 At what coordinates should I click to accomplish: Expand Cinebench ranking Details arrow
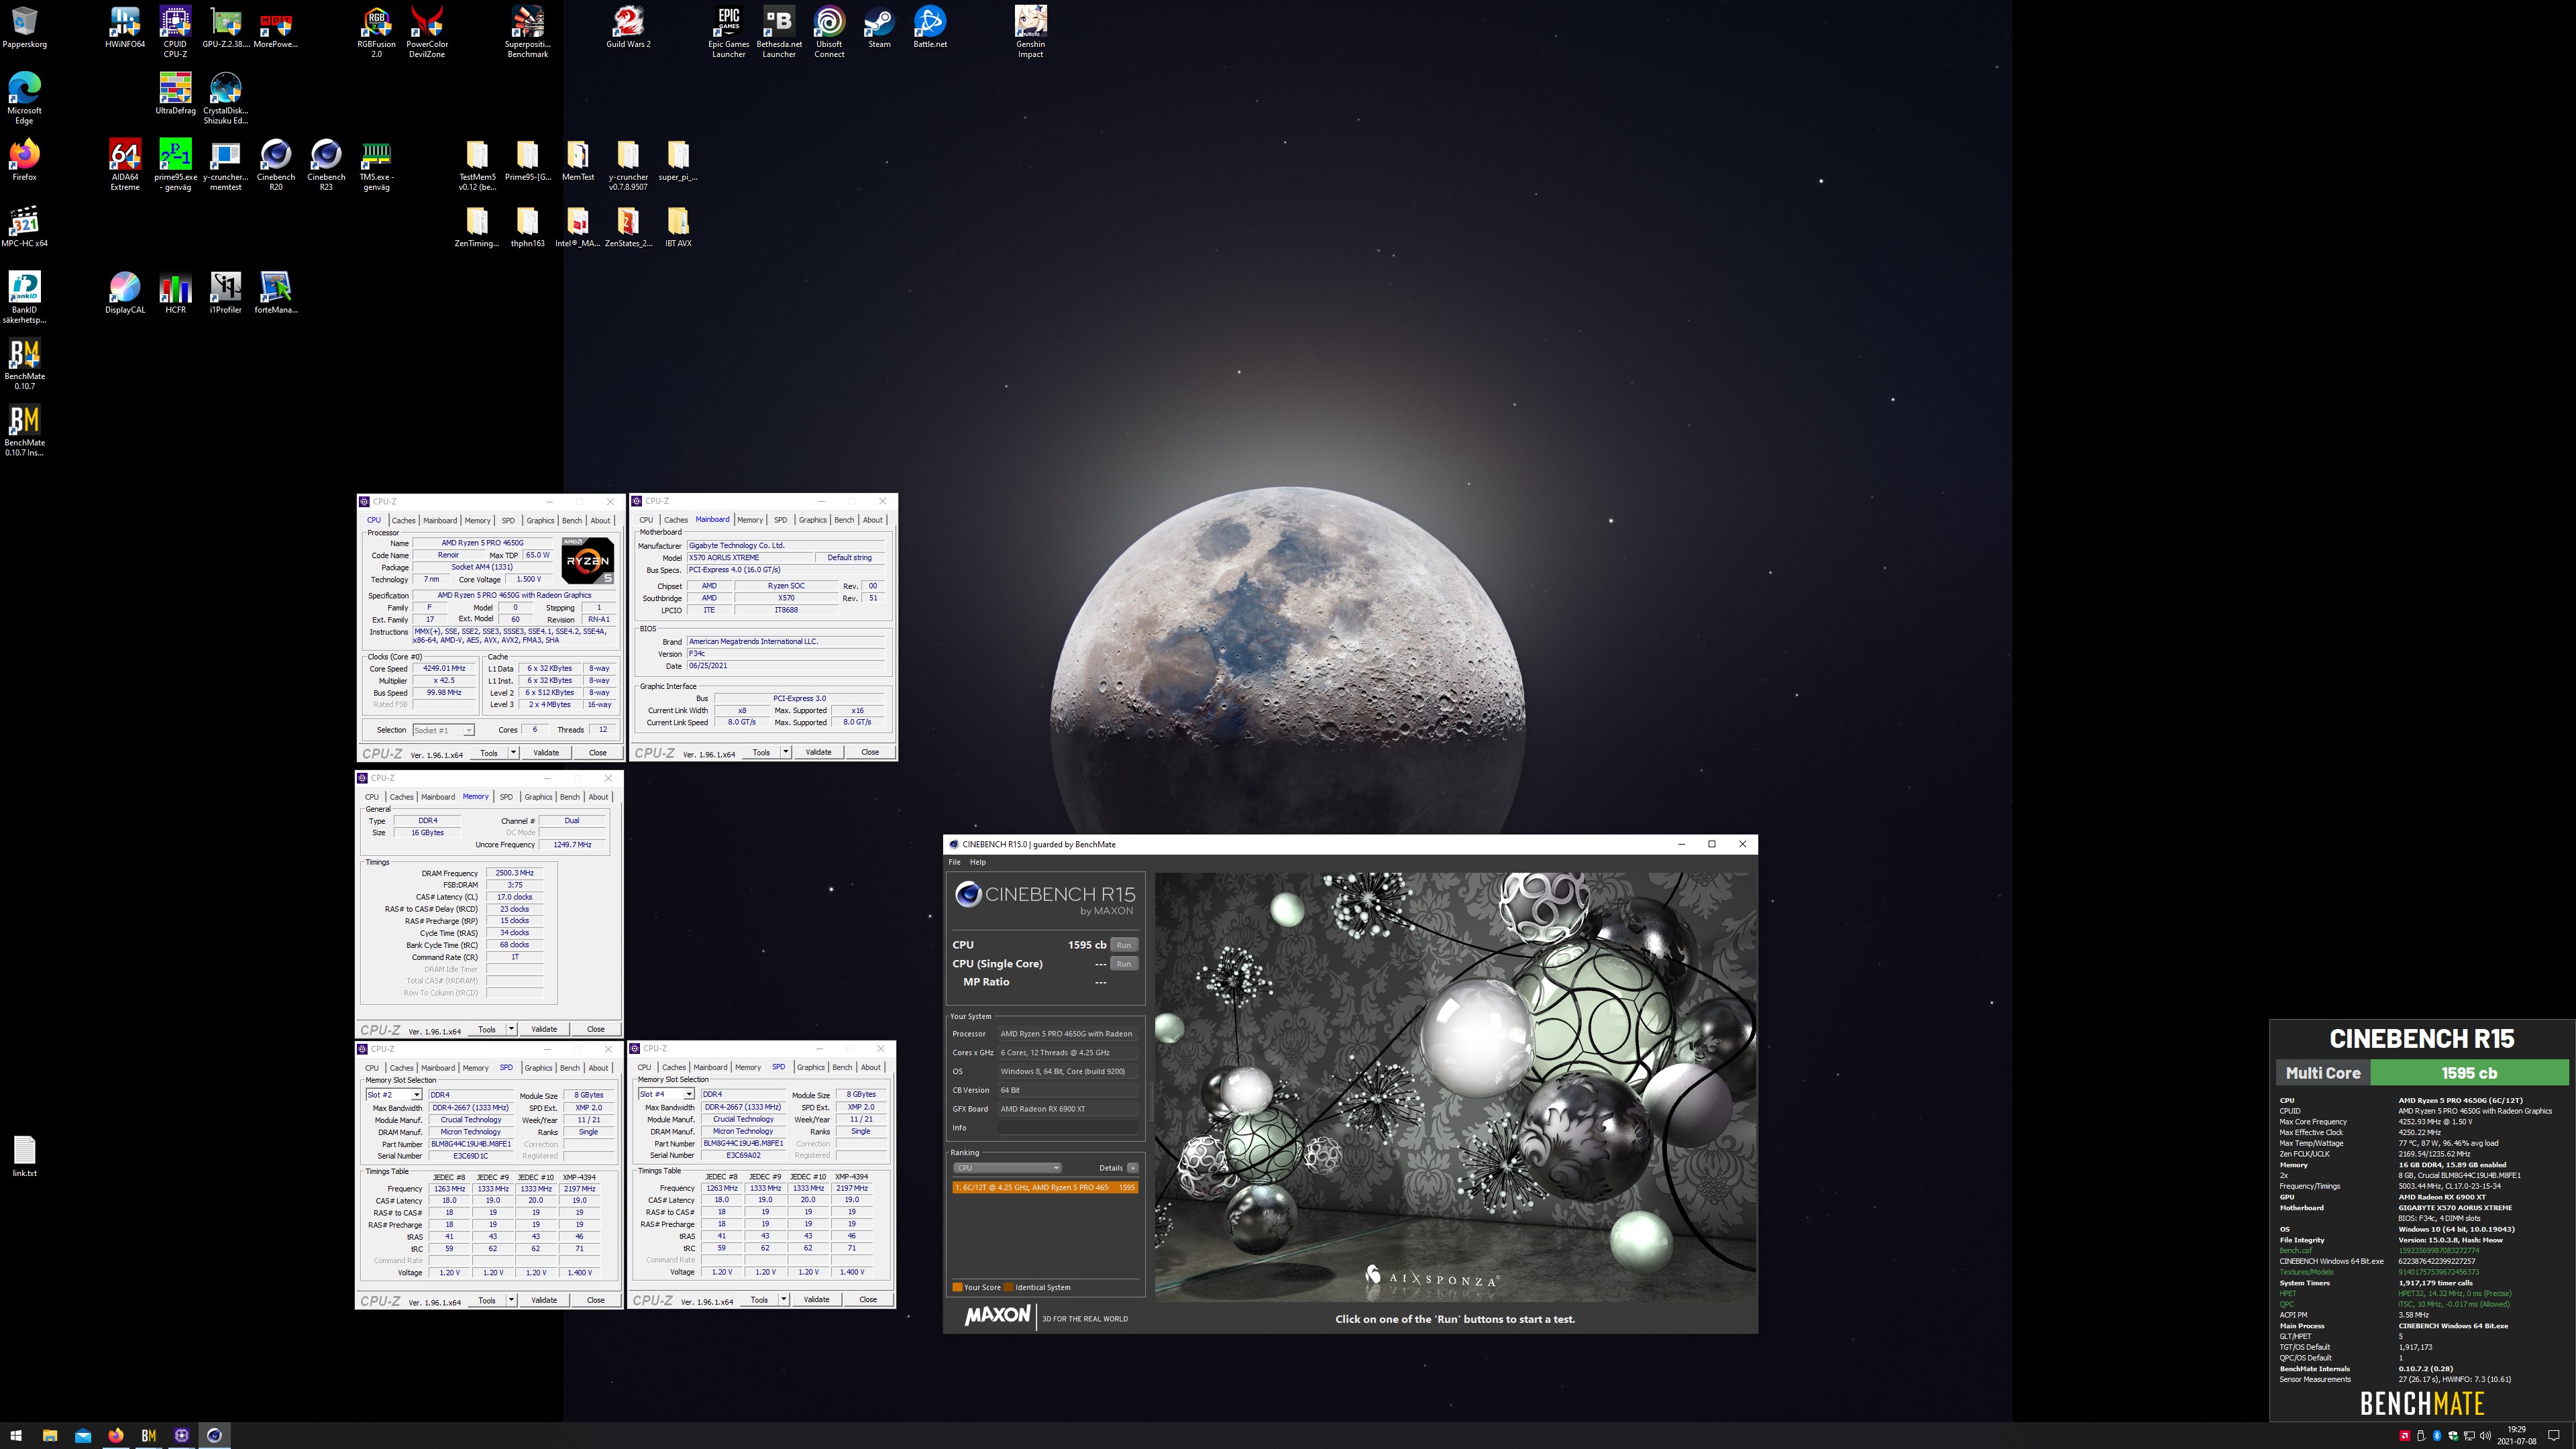tap(1132, 1167)
